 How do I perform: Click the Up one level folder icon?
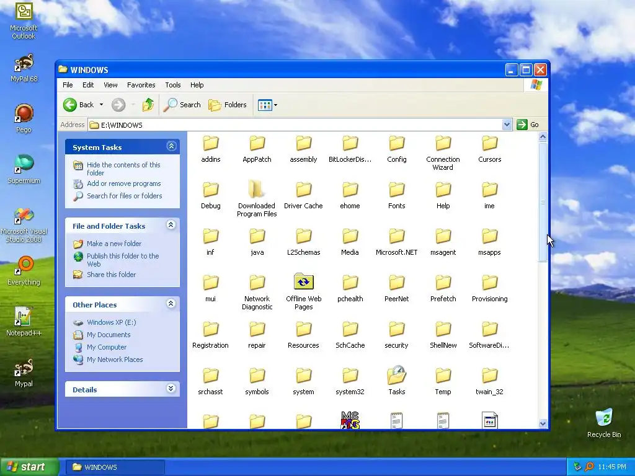click(148, 105)
